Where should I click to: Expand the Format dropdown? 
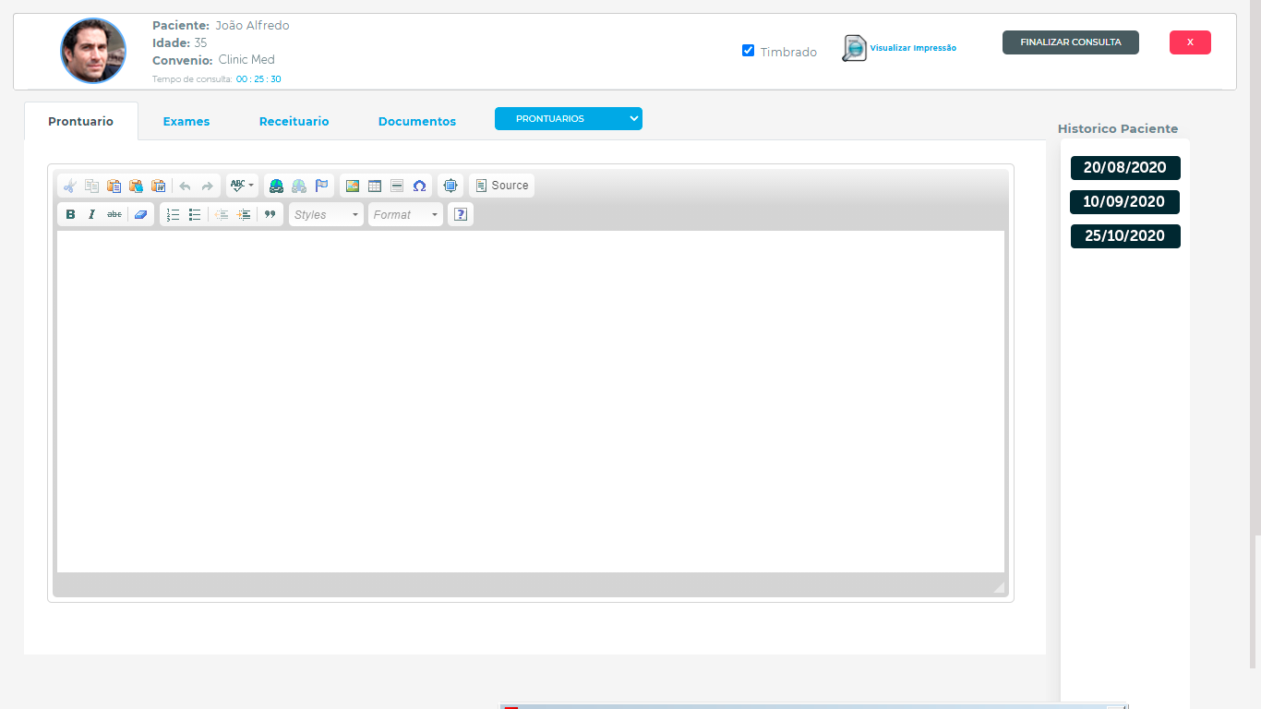click(406, 214)
